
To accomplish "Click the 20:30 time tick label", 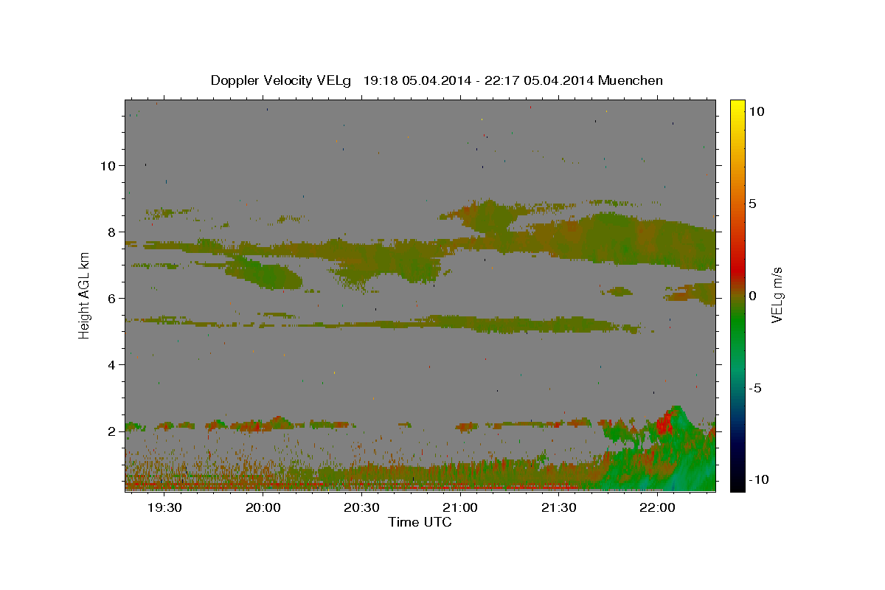I will (x=361, y=508).
